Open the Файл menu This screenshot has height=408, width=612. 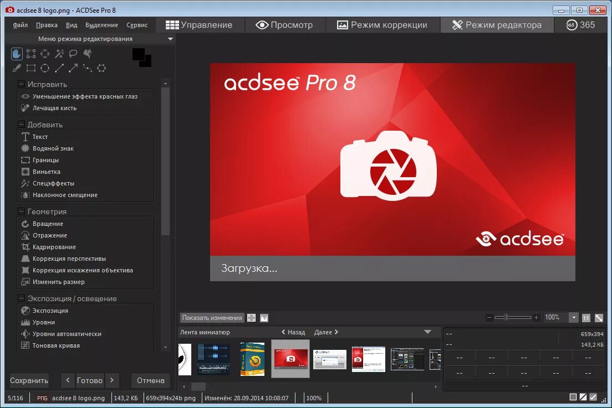pyautogui.click(x=21, y=25)
